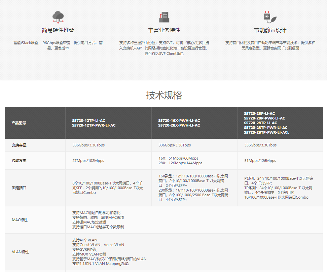Click the plug and leaf icon above 节能静音设计
The width and height of the screenshot is (327, 272).
point(270,17)
